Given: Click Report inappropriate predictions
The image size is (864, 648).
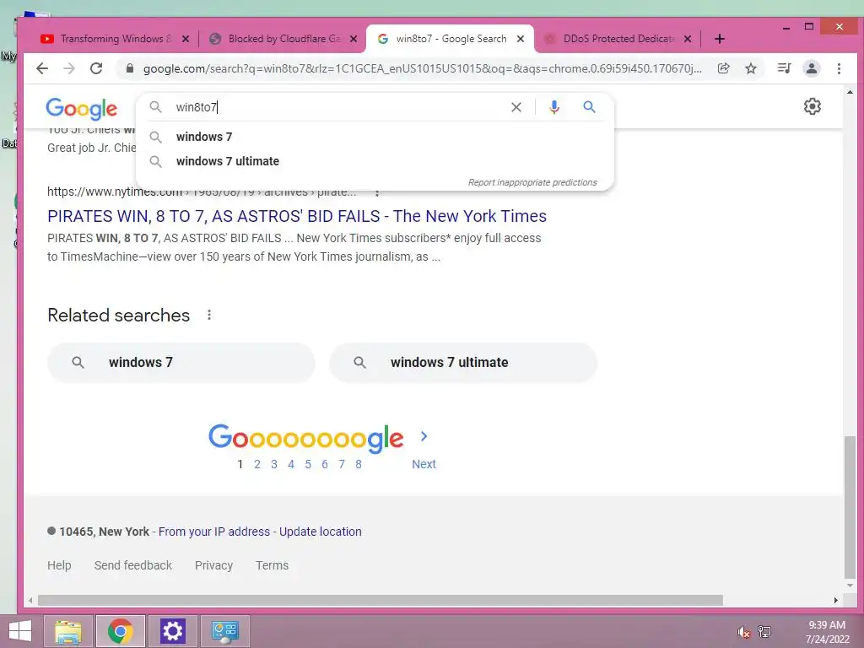Looking at the screenshot, I should click(x=532, y=182).
